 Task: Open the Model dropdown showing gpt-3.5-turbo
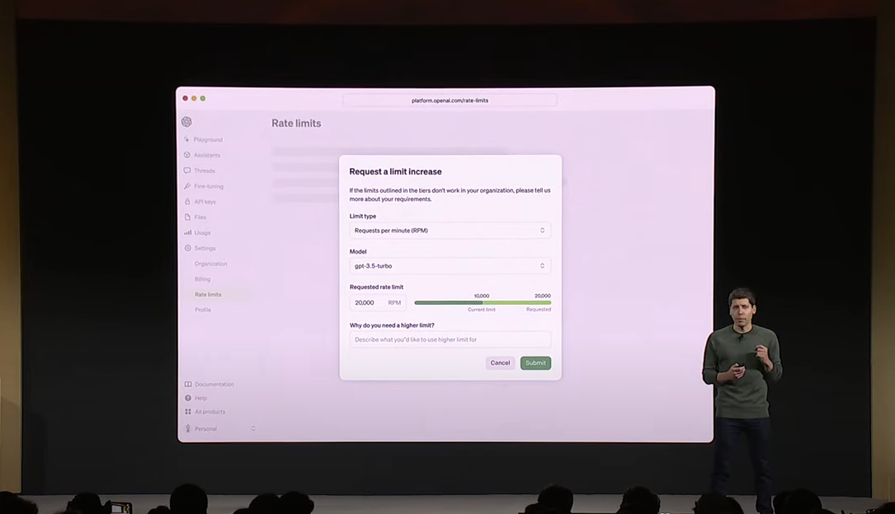(450, 266)
